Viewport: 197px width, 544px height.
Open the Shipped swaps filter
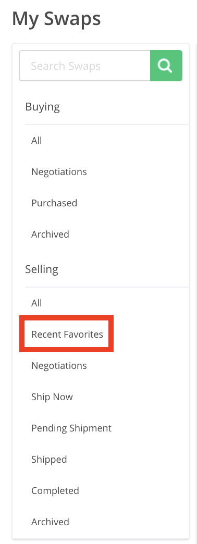coord(49,460)
